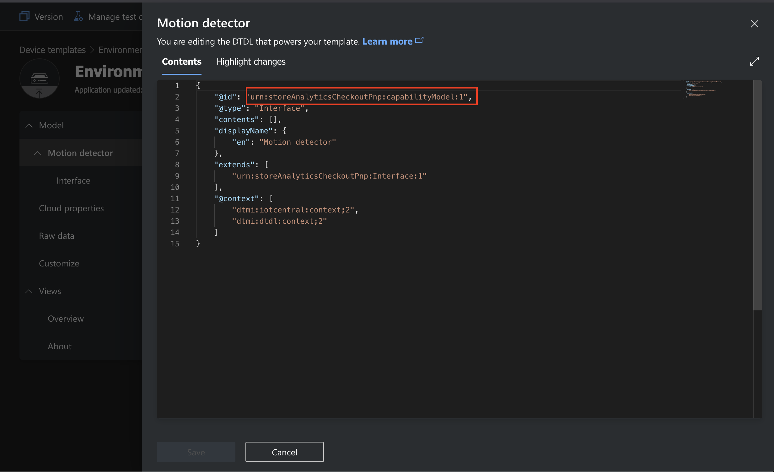Switch to Highlight changes tab
The height and width of the screenshot is (472, 774).
pos(250,61)
